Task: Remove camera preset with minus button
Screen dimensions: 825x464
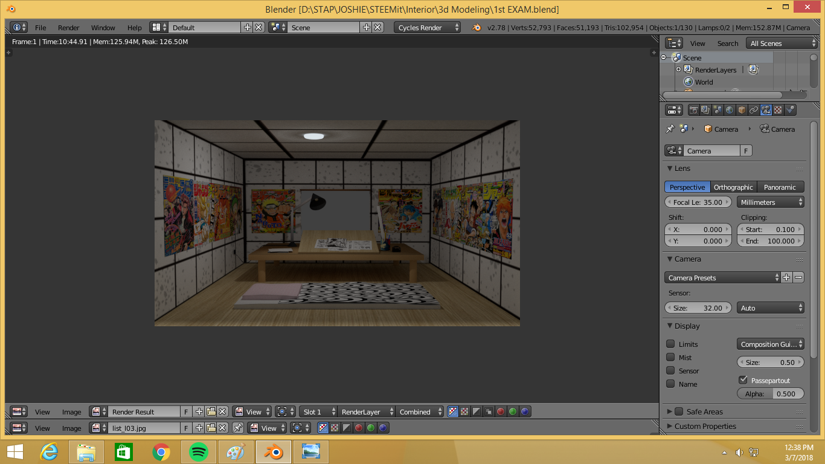Action: (x=798, y=277)
